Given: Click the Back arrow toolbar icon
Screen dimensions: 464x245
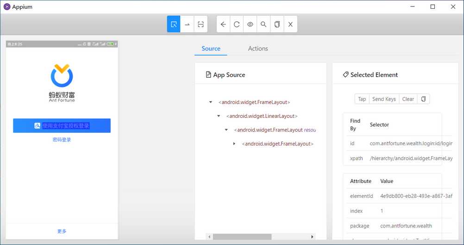Looking at the screenshot, I should 223,24.
